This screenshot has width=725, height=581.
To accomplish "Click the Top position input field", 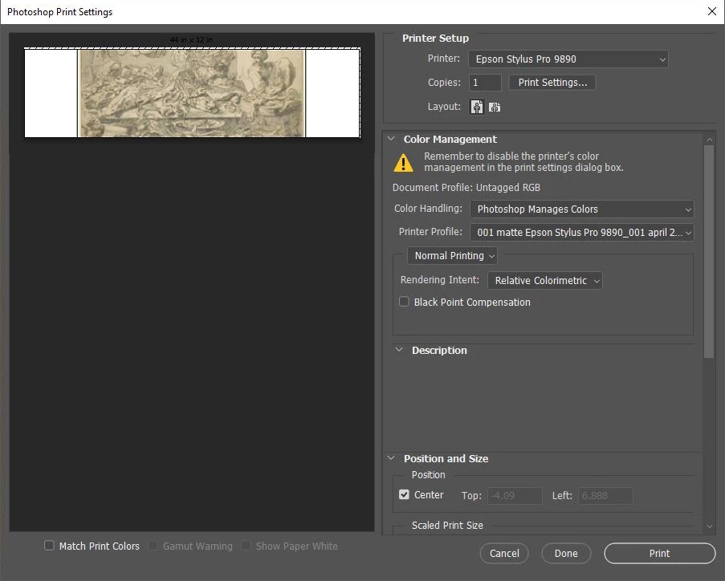I will [x=515, y=495].
